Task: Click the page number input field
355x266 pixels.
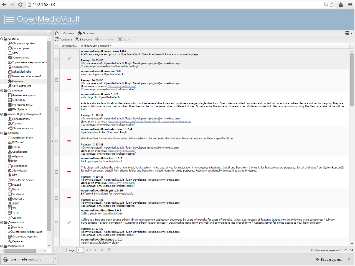Action: pyautogui.click(x=80, y=250)
